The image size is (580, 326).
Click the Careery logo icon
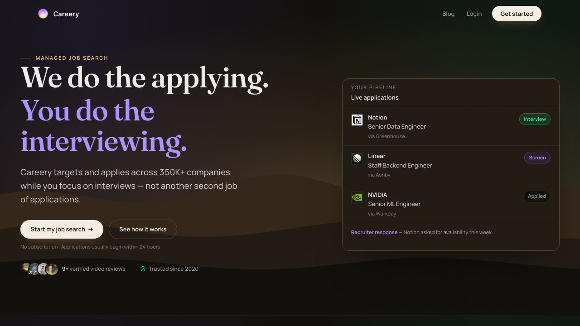pos(43,14)
